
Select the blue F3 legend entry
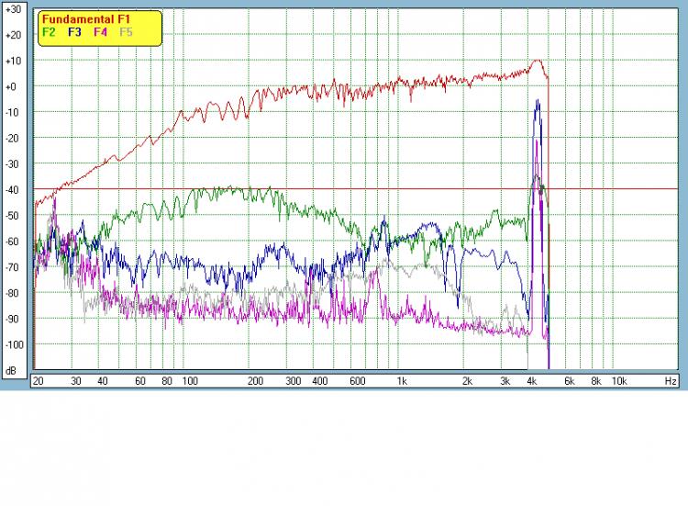tap(74, 32)
